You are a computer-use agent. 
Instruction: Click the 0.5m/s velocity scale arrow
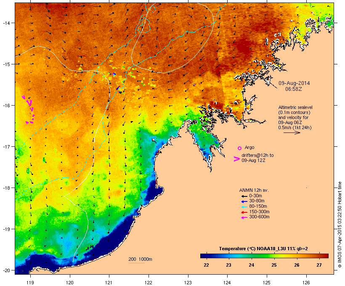[x=292, y=132]
